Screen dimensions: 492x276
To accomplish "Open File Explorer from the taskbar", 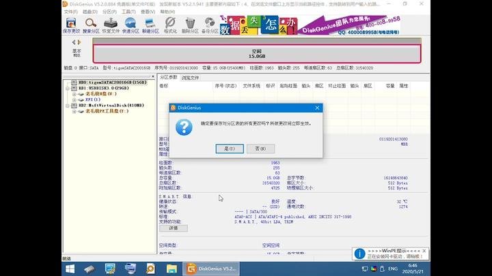I will [x=172, y=269].
